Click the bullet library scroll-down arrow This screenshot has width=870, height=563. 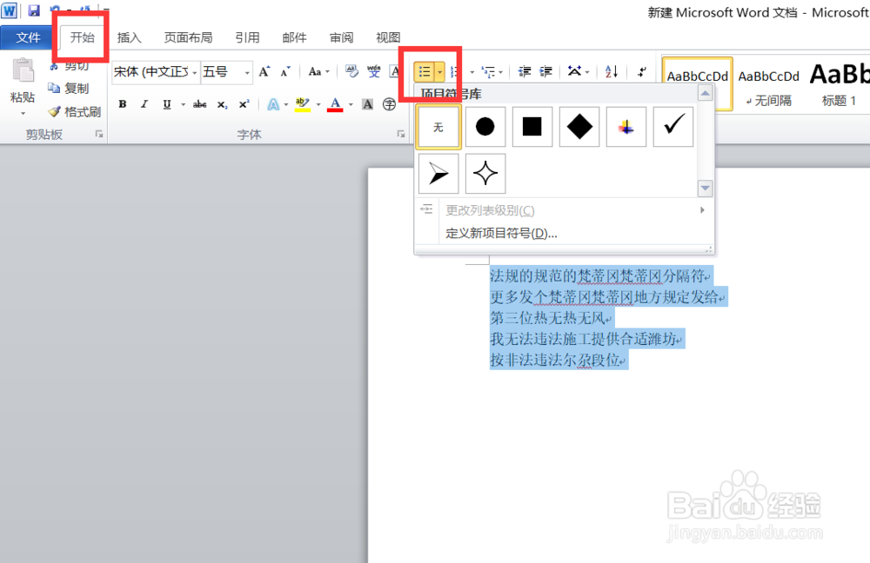pos(705,189)
